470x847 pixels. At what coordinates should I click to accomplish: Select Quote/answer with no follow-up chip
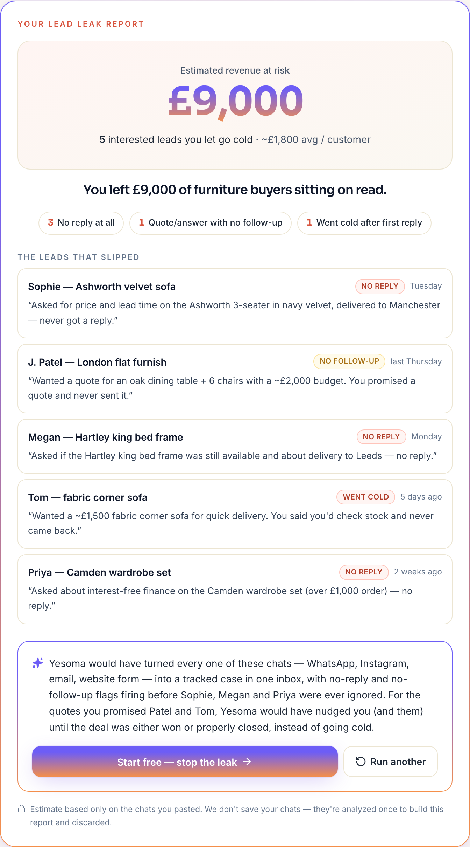[210, 223]
